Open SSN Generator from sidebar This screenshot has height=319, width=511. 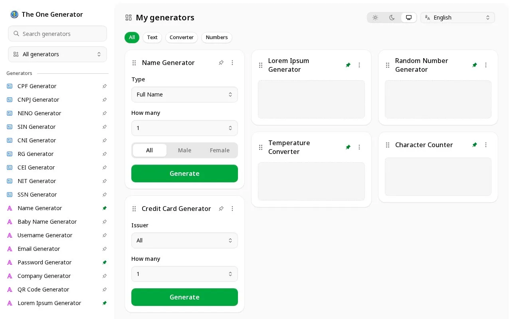pos(37,195)
